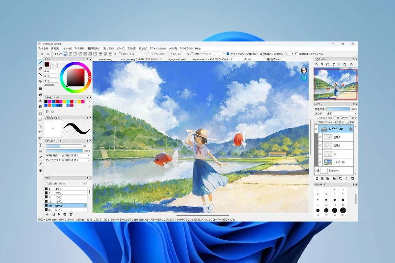The height and width of the screenshot is (263, 395).
Task: Pick the red swatch in the color palette
Action: click(x=71, y=102)
